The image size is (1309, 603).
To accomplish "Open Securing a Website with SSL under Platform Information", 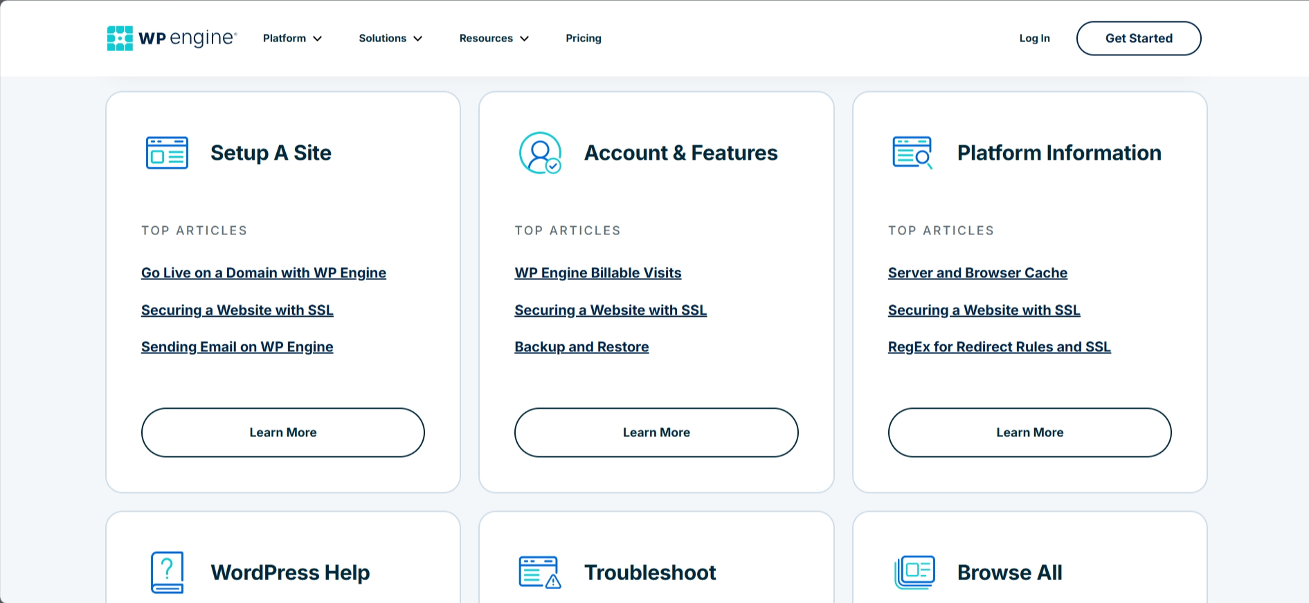I will coord(984,310).
